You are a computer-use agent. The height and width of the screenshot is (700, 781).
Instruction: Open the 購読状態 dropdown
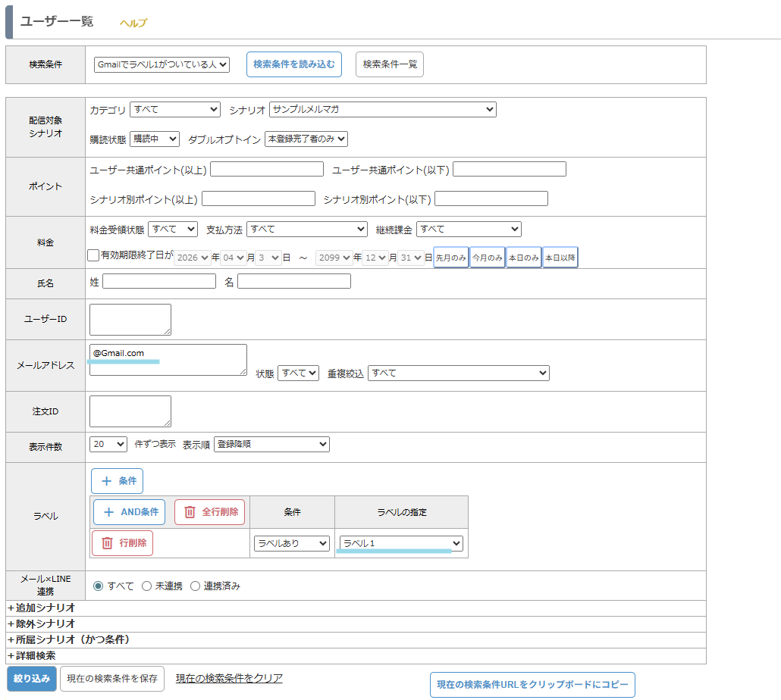(155, 139)
